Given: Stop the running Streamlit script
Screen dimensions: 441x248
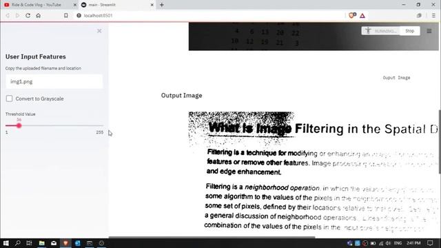Looking at the screenshot, I should tap(410, 31).
